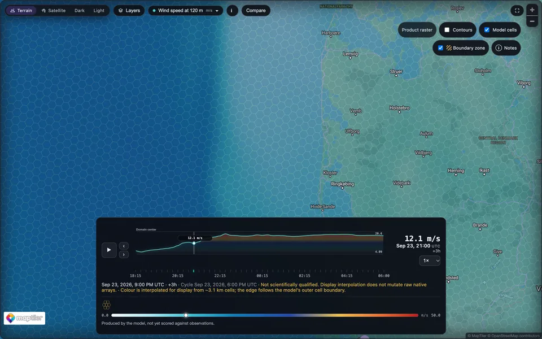This screenshot has width=542, height=339.
Task: Zoom out with the minus icon
Action: 532,21
